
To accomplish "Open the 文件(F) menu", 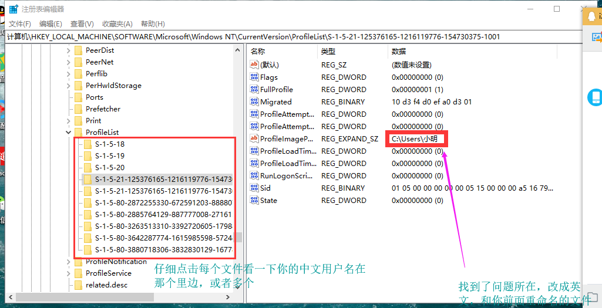I will coord(19,24).
